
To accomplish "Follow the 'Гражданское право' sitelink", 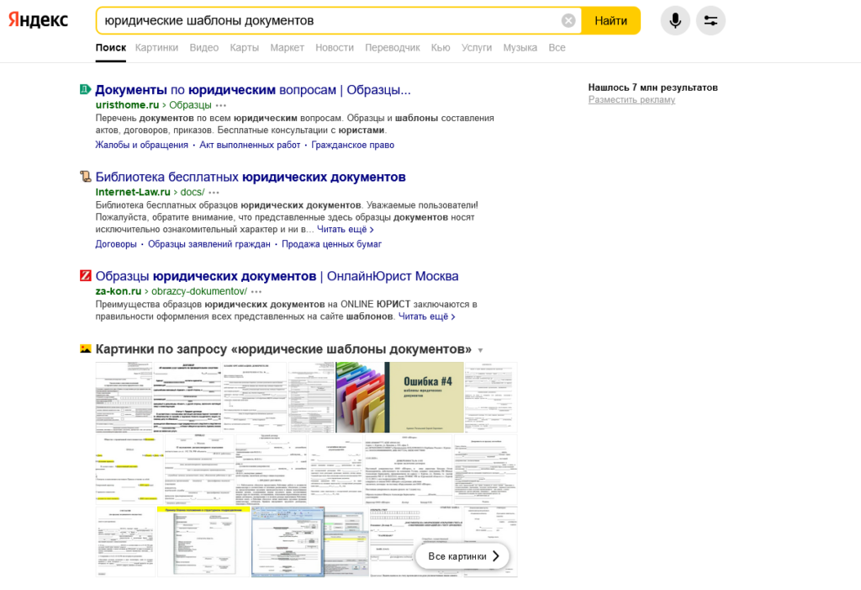I will pyautogui.click(x=352, y=145).
